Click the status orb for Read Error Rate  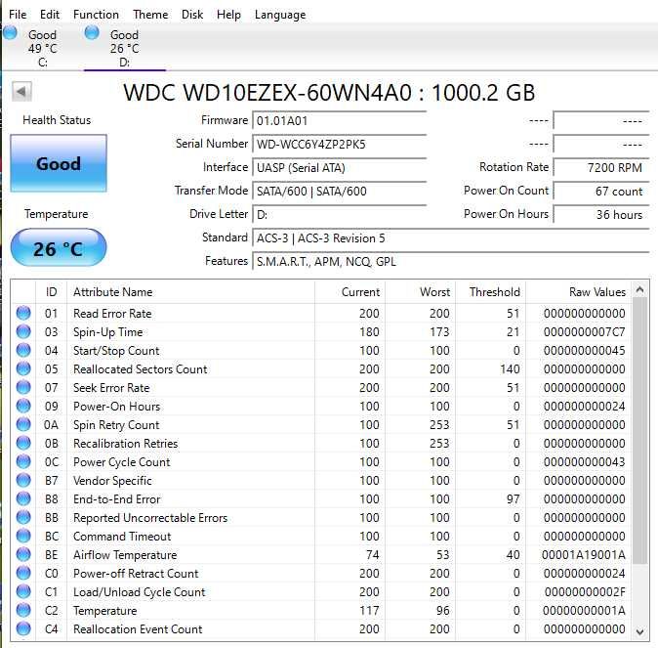(23, 313)
